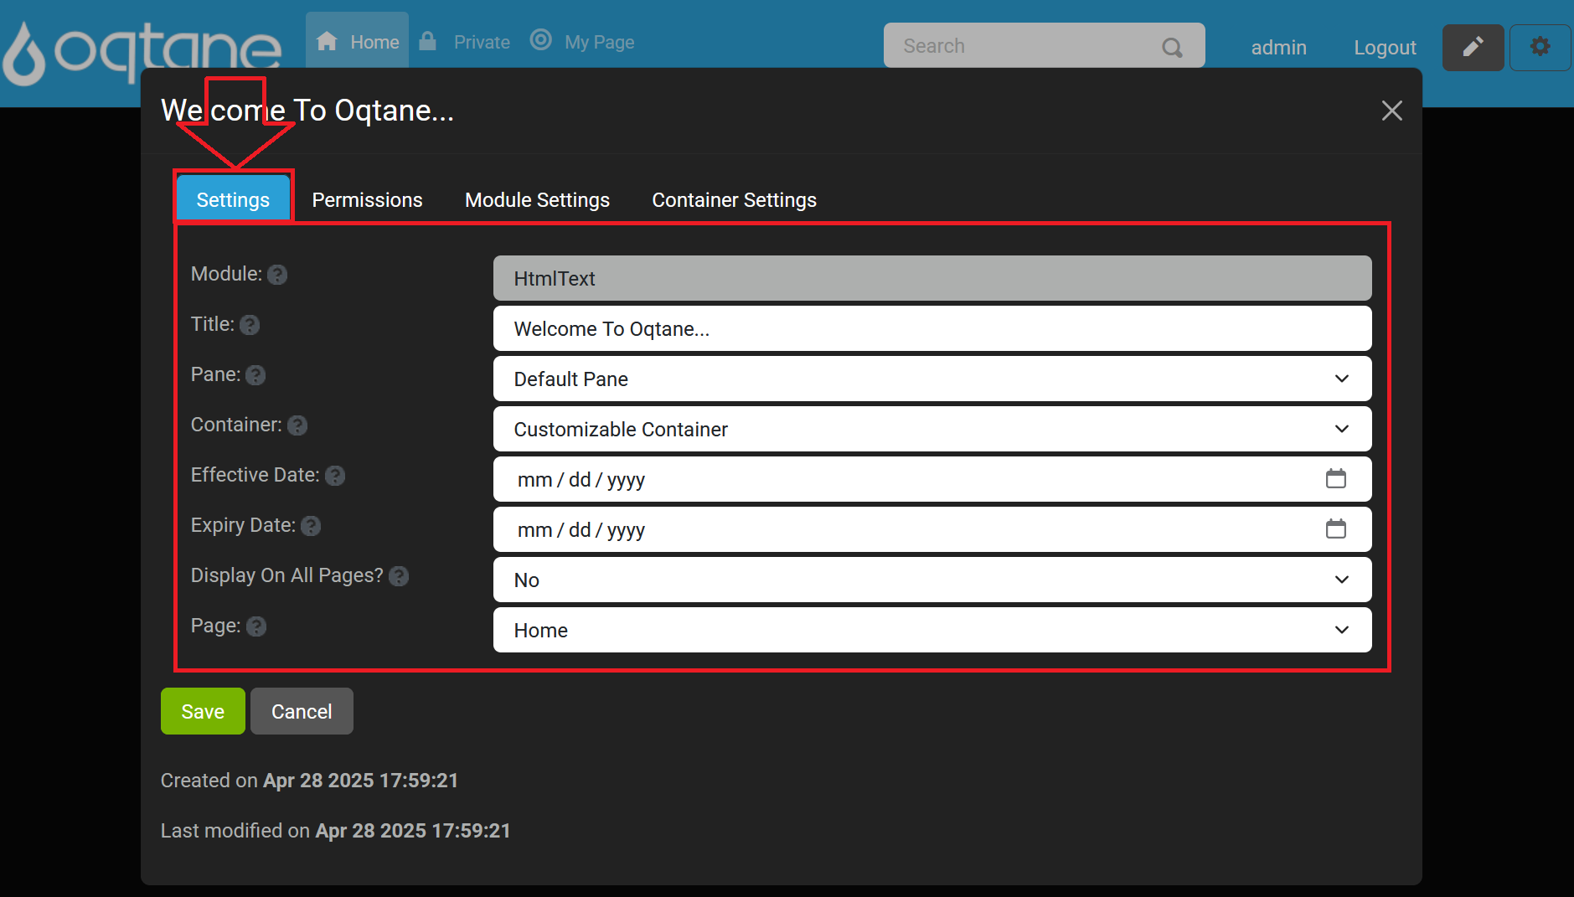Open the Display On All Pages dropdown
Viewport: 1574px width, 897px height.
pyautogui.click(x=931, y=580)
